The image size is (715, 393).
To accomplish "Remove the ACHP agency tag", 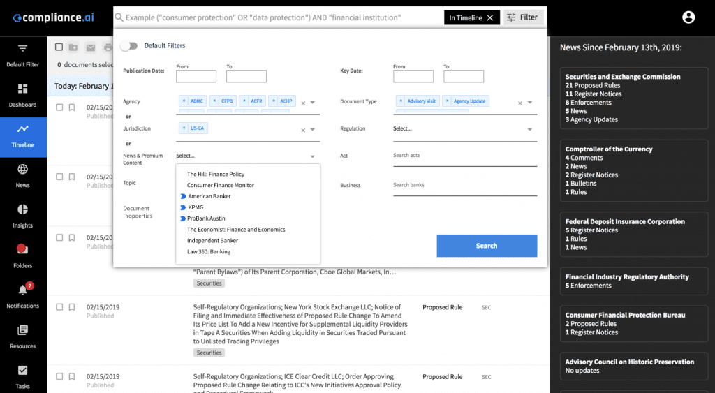I will 274,101.
